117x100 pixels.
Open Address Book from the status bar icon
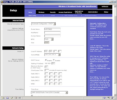[16, 98]
